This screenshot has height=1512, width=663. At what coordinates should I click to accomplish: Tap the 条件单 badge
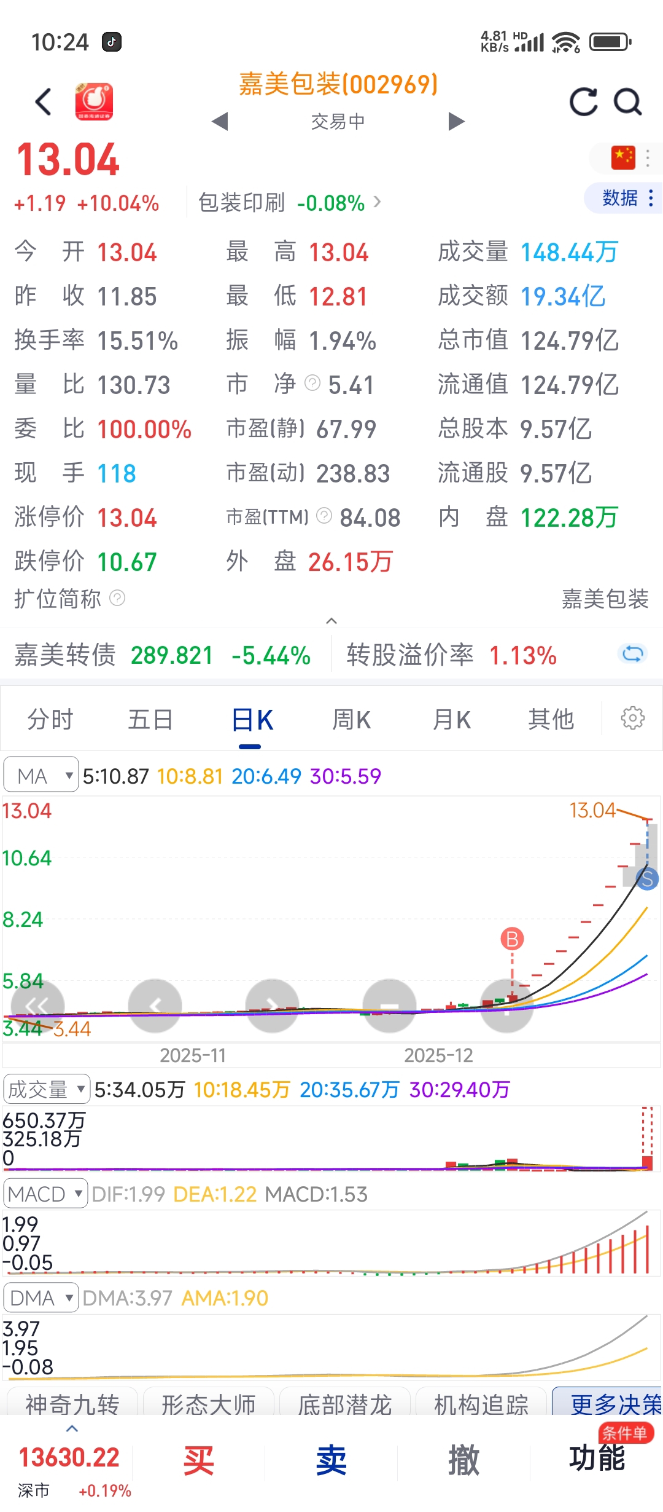(626, 1433)
